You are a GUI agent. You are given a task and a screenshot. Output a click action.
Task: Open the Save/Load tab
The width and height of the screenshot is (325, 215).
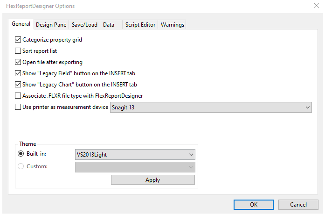84,25
